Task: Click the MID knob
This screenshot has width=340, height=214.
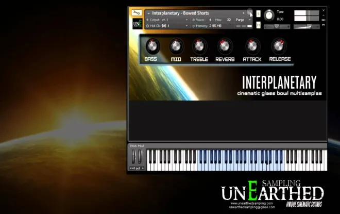Action: tap(176, 46)
